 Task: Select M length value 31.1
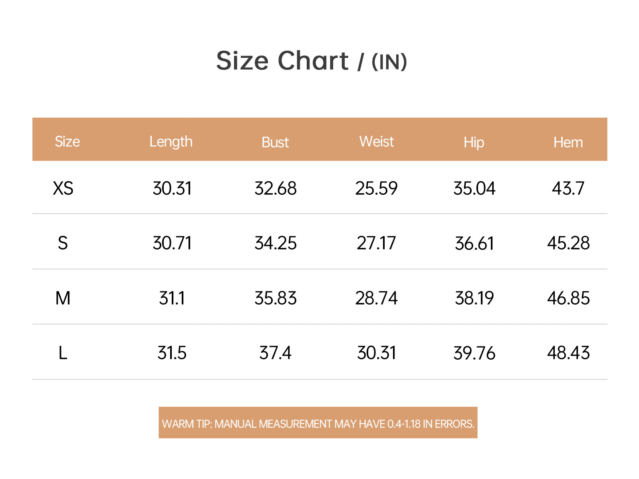click(x=172, y=298)
